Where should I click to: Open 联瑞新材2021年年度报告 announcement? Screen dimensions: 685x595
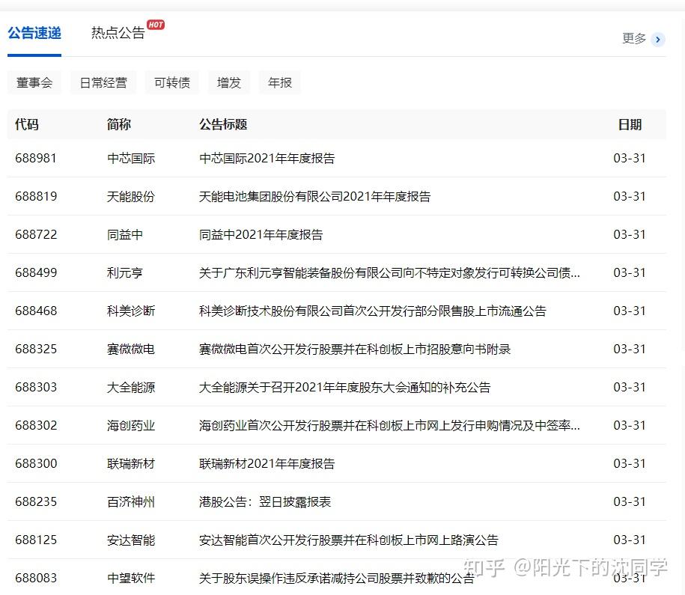tap(267, 463)
